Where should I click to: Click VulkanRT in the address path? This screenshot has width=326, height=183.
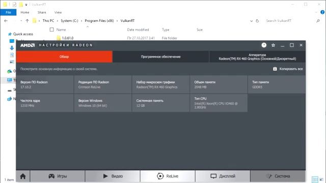(x=127, y=21)
